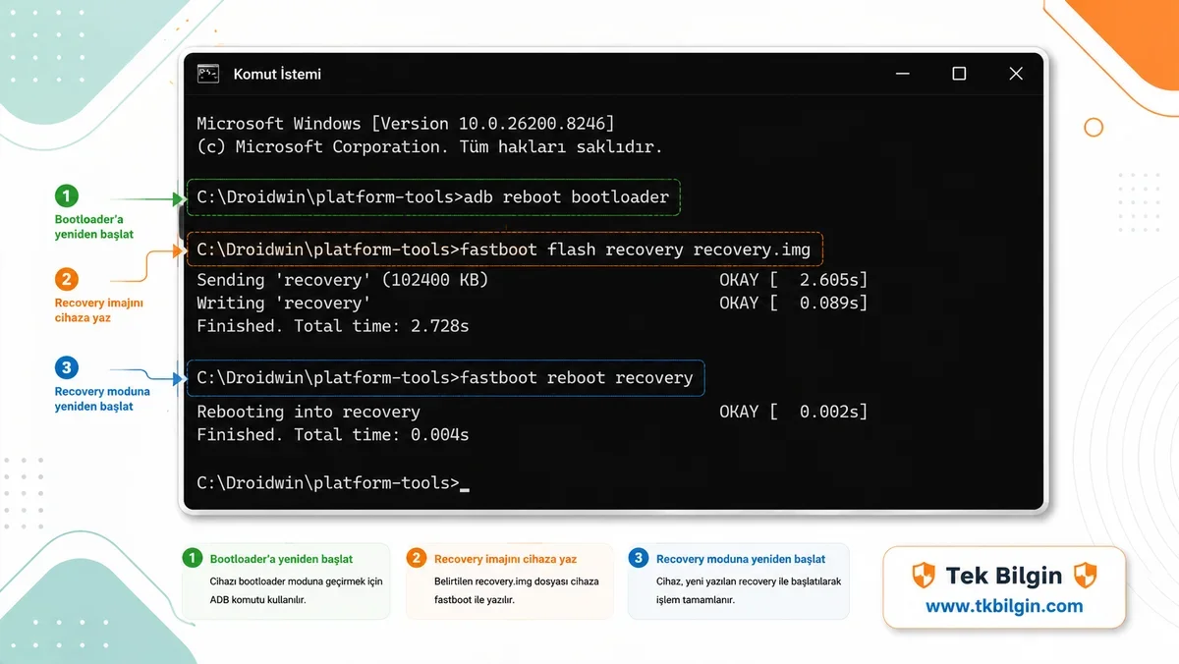Click the 'adb reboot bootloader' command line
Viewport: 1179px width, 664px height.
coord(433,197)
